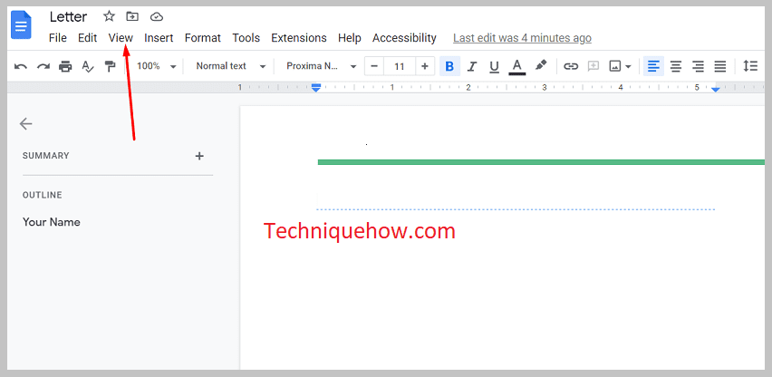The width and height of the screenshot is (772, 377).
Task: Click the move to folder icon
Action: pos(132,16)
